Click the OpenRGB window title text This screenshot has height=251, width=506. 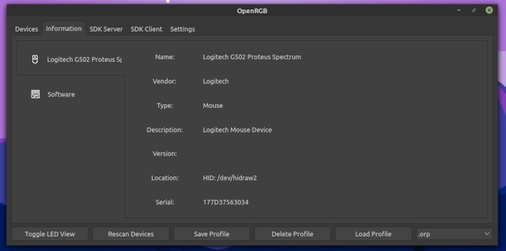[x=252, y=11]
